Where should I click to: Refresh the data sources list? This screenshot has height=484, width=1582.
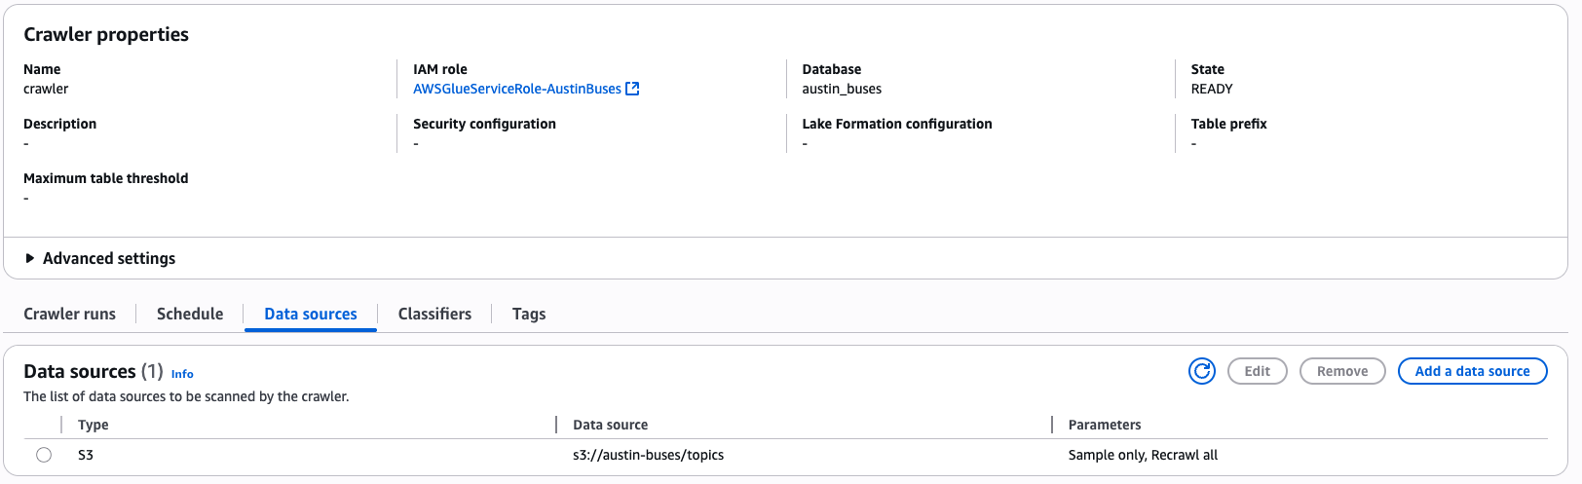(x=1202, y=371)
